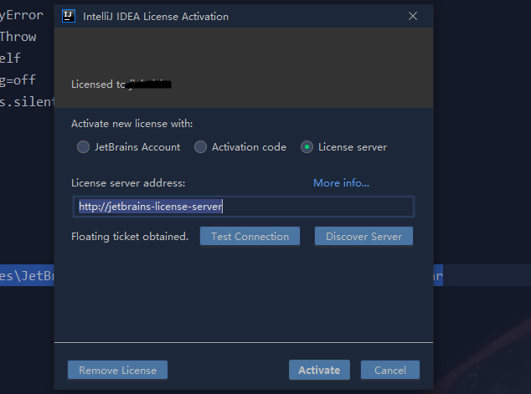Screen dimensions: 531x394
Task: Close the License Activation dialog
Action: point(412,16)
